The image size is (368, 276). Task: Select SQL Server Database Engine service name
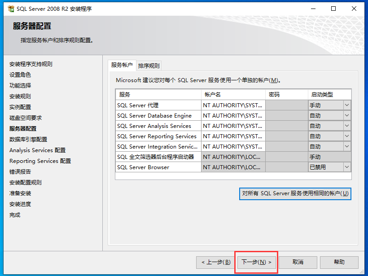(158, 115)
